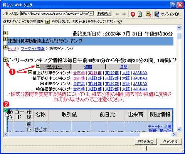Viewport: 185px width, 154px height.
Task: Open JASDAQ link in 出来高ランキング row
Action: 140,84
